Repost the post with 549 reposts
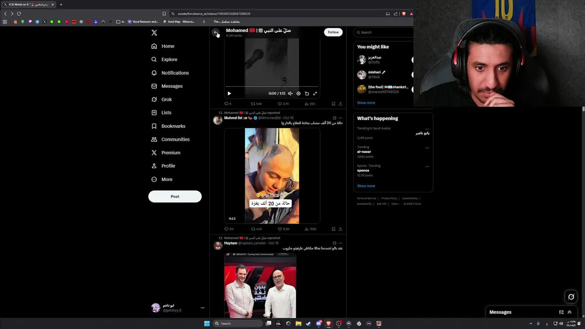 [x=256, y=104]
